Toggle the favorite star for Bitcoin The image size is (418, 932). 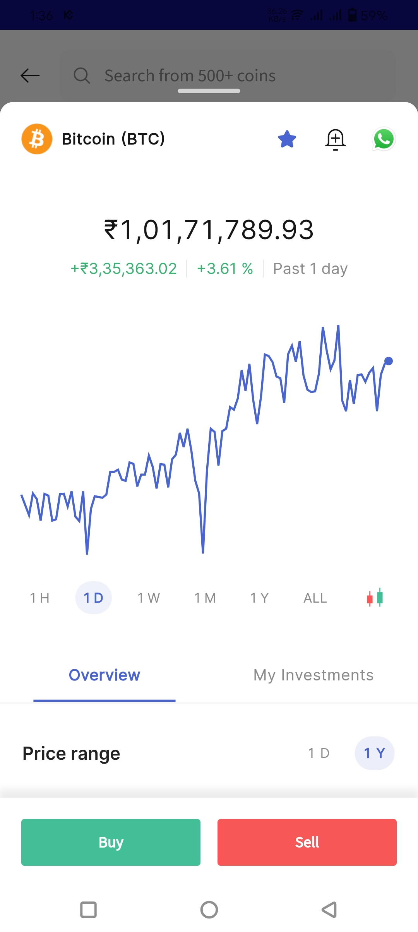[287, 139]
